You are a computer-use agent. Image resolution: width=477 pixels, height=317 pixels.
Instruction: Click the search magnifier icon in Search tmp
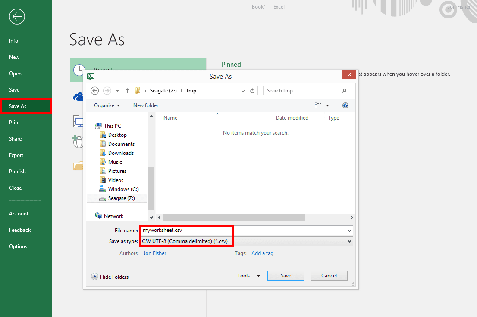(x=344, y=91)
